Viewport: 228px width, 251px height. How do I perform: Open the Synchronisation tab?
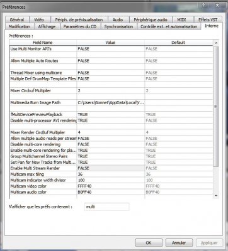click(118, 26)
